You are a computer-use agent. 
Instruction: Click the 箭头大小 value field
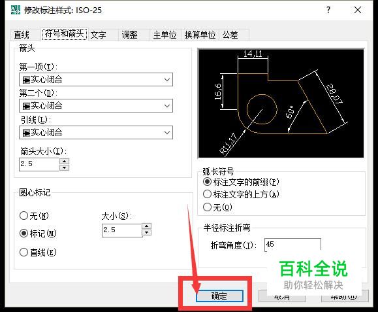coord(39,164)
